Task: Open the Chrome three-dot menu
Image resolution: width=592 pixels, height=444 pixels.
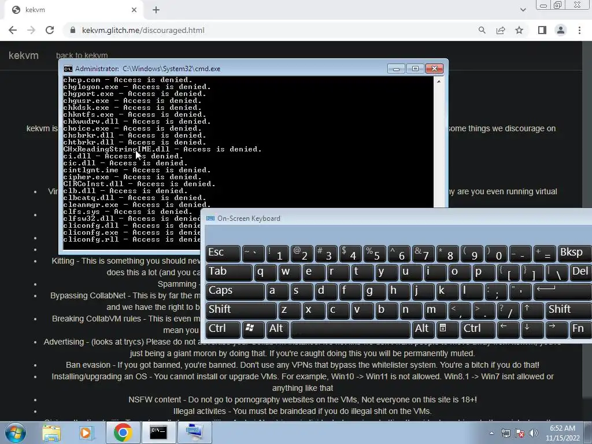Action: (579, 30)
